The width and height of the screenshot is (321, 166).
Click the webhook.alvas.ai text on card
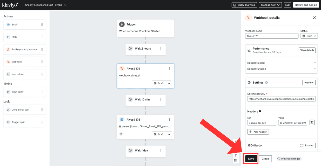(130, 75)
